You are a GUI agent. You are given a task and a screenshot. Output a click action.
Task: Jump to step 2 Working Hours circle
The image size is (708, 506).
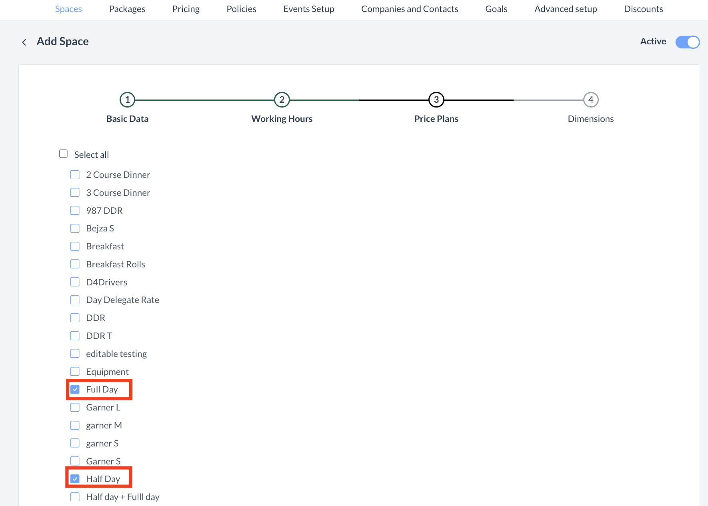(282, 100)
